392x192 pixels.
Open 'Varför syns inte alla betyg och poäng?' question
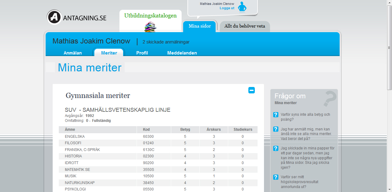tap(305, 117)
